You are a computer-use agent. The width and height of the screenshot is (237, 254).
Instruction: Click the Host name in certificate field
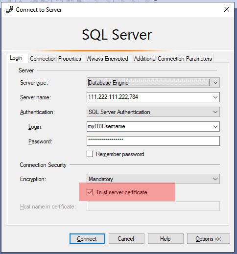tap(153, 206)
